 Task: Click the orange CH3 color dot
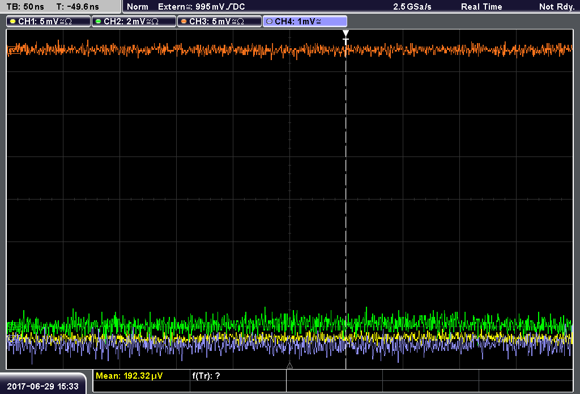(x=184, y=22)
